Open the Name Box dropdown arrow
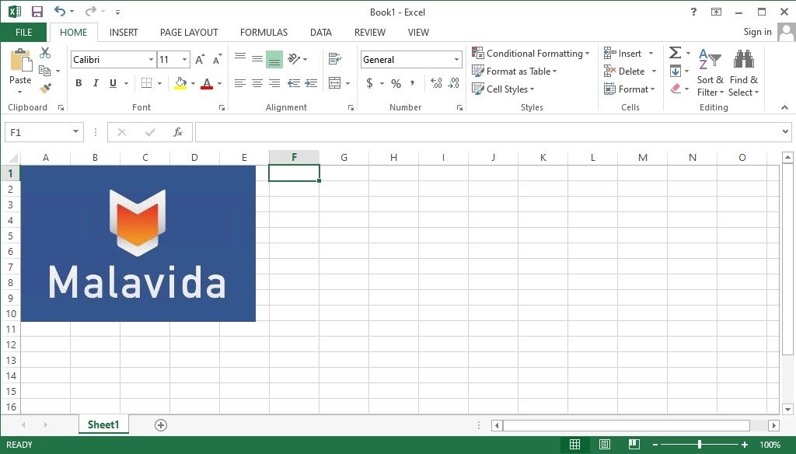The image size is (796, 454). (75, 132)
